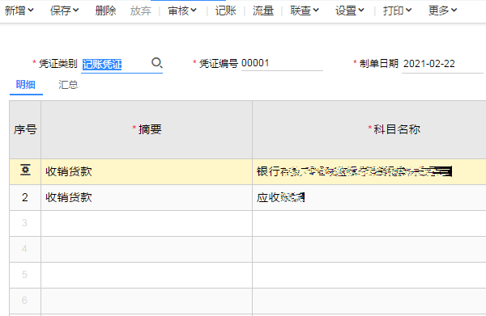Edit the 凭证编号 field 00001
This screenshot has width=486, height=316.
click(x=282, y=63)
